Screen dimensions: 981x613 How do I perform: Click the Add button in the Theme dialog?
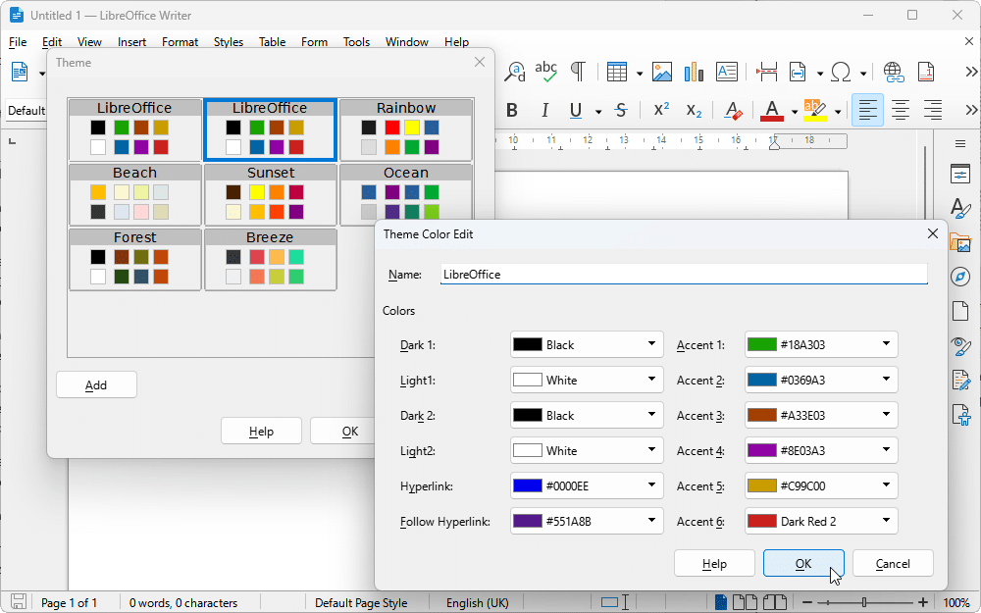click(95, 383)
